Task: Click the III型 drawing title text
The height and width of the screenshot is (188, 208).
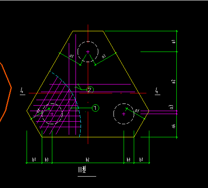Action: pyautogui.click(x=82, y=169)
